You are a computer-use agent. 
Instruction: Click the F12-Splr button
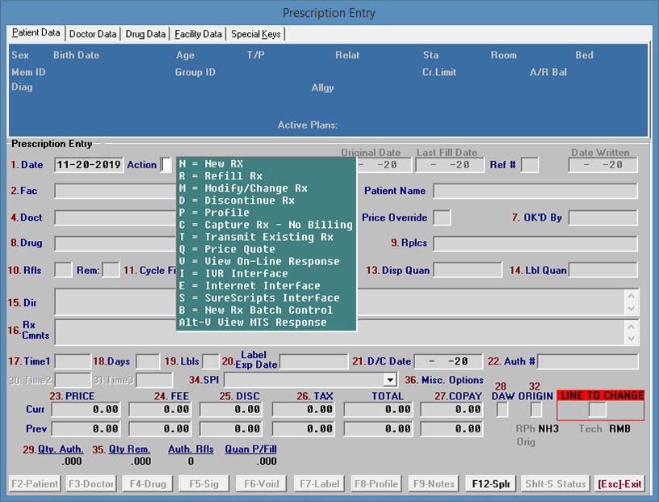coord(493,484)
